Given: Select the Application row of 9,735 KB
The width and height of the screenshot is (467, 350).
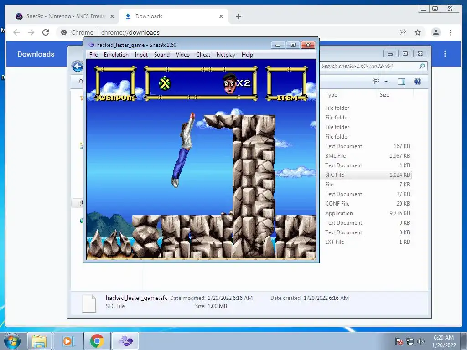Looking at the screenshot, I should (x=366, y=213).
